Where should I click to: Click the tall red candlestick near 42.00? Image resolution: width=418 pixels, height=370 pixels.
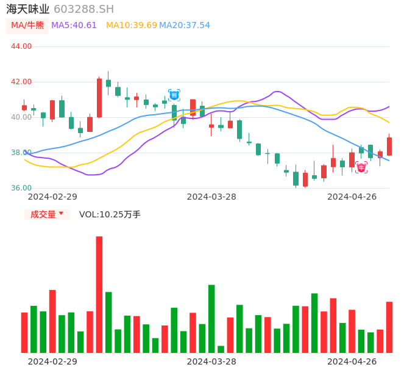pyautogui.click(x=99, y=98)
